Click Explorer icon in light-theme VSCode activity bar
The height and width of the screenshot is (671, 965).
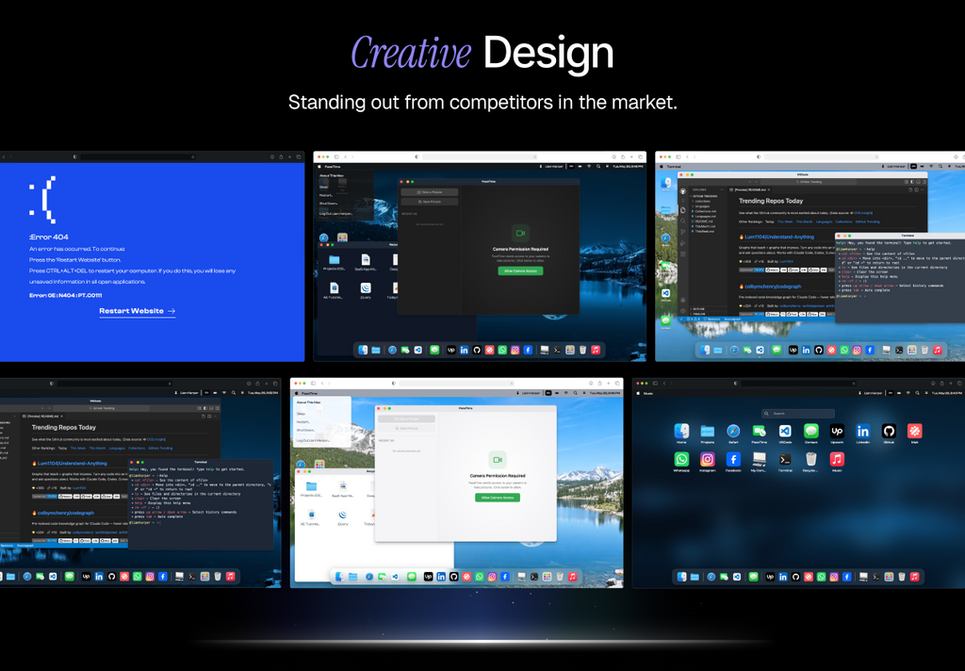(683, 210)
